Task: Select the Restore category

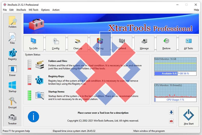Action: point(166,44)
